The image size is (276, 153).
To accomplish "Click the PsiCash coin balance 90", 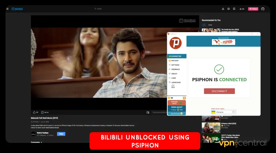I will pyautogui.click(x=171, y=98).
